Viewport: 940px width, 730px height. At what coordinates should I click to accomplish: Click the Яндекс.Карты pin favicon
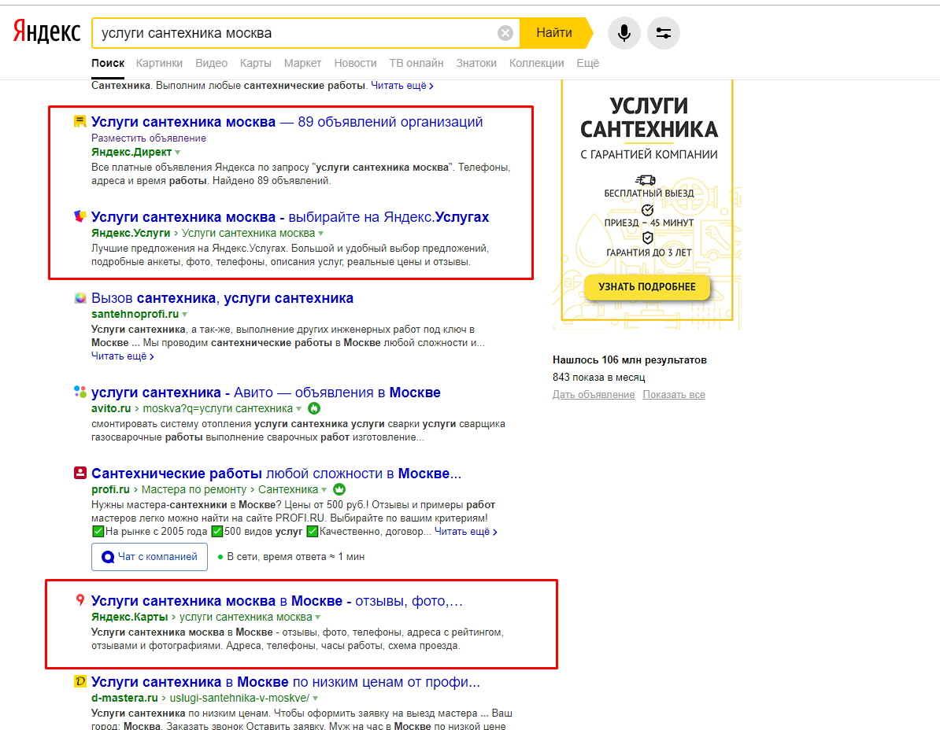(x=80, y=600)
